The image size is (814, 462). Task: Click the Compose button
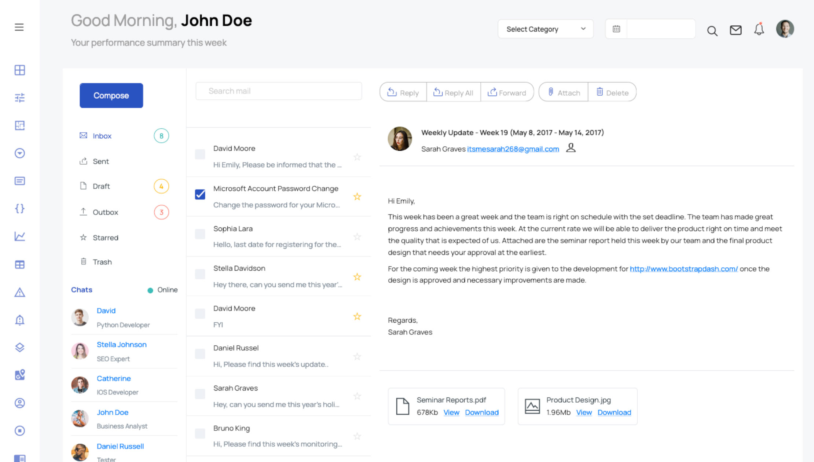coord(111,95)
